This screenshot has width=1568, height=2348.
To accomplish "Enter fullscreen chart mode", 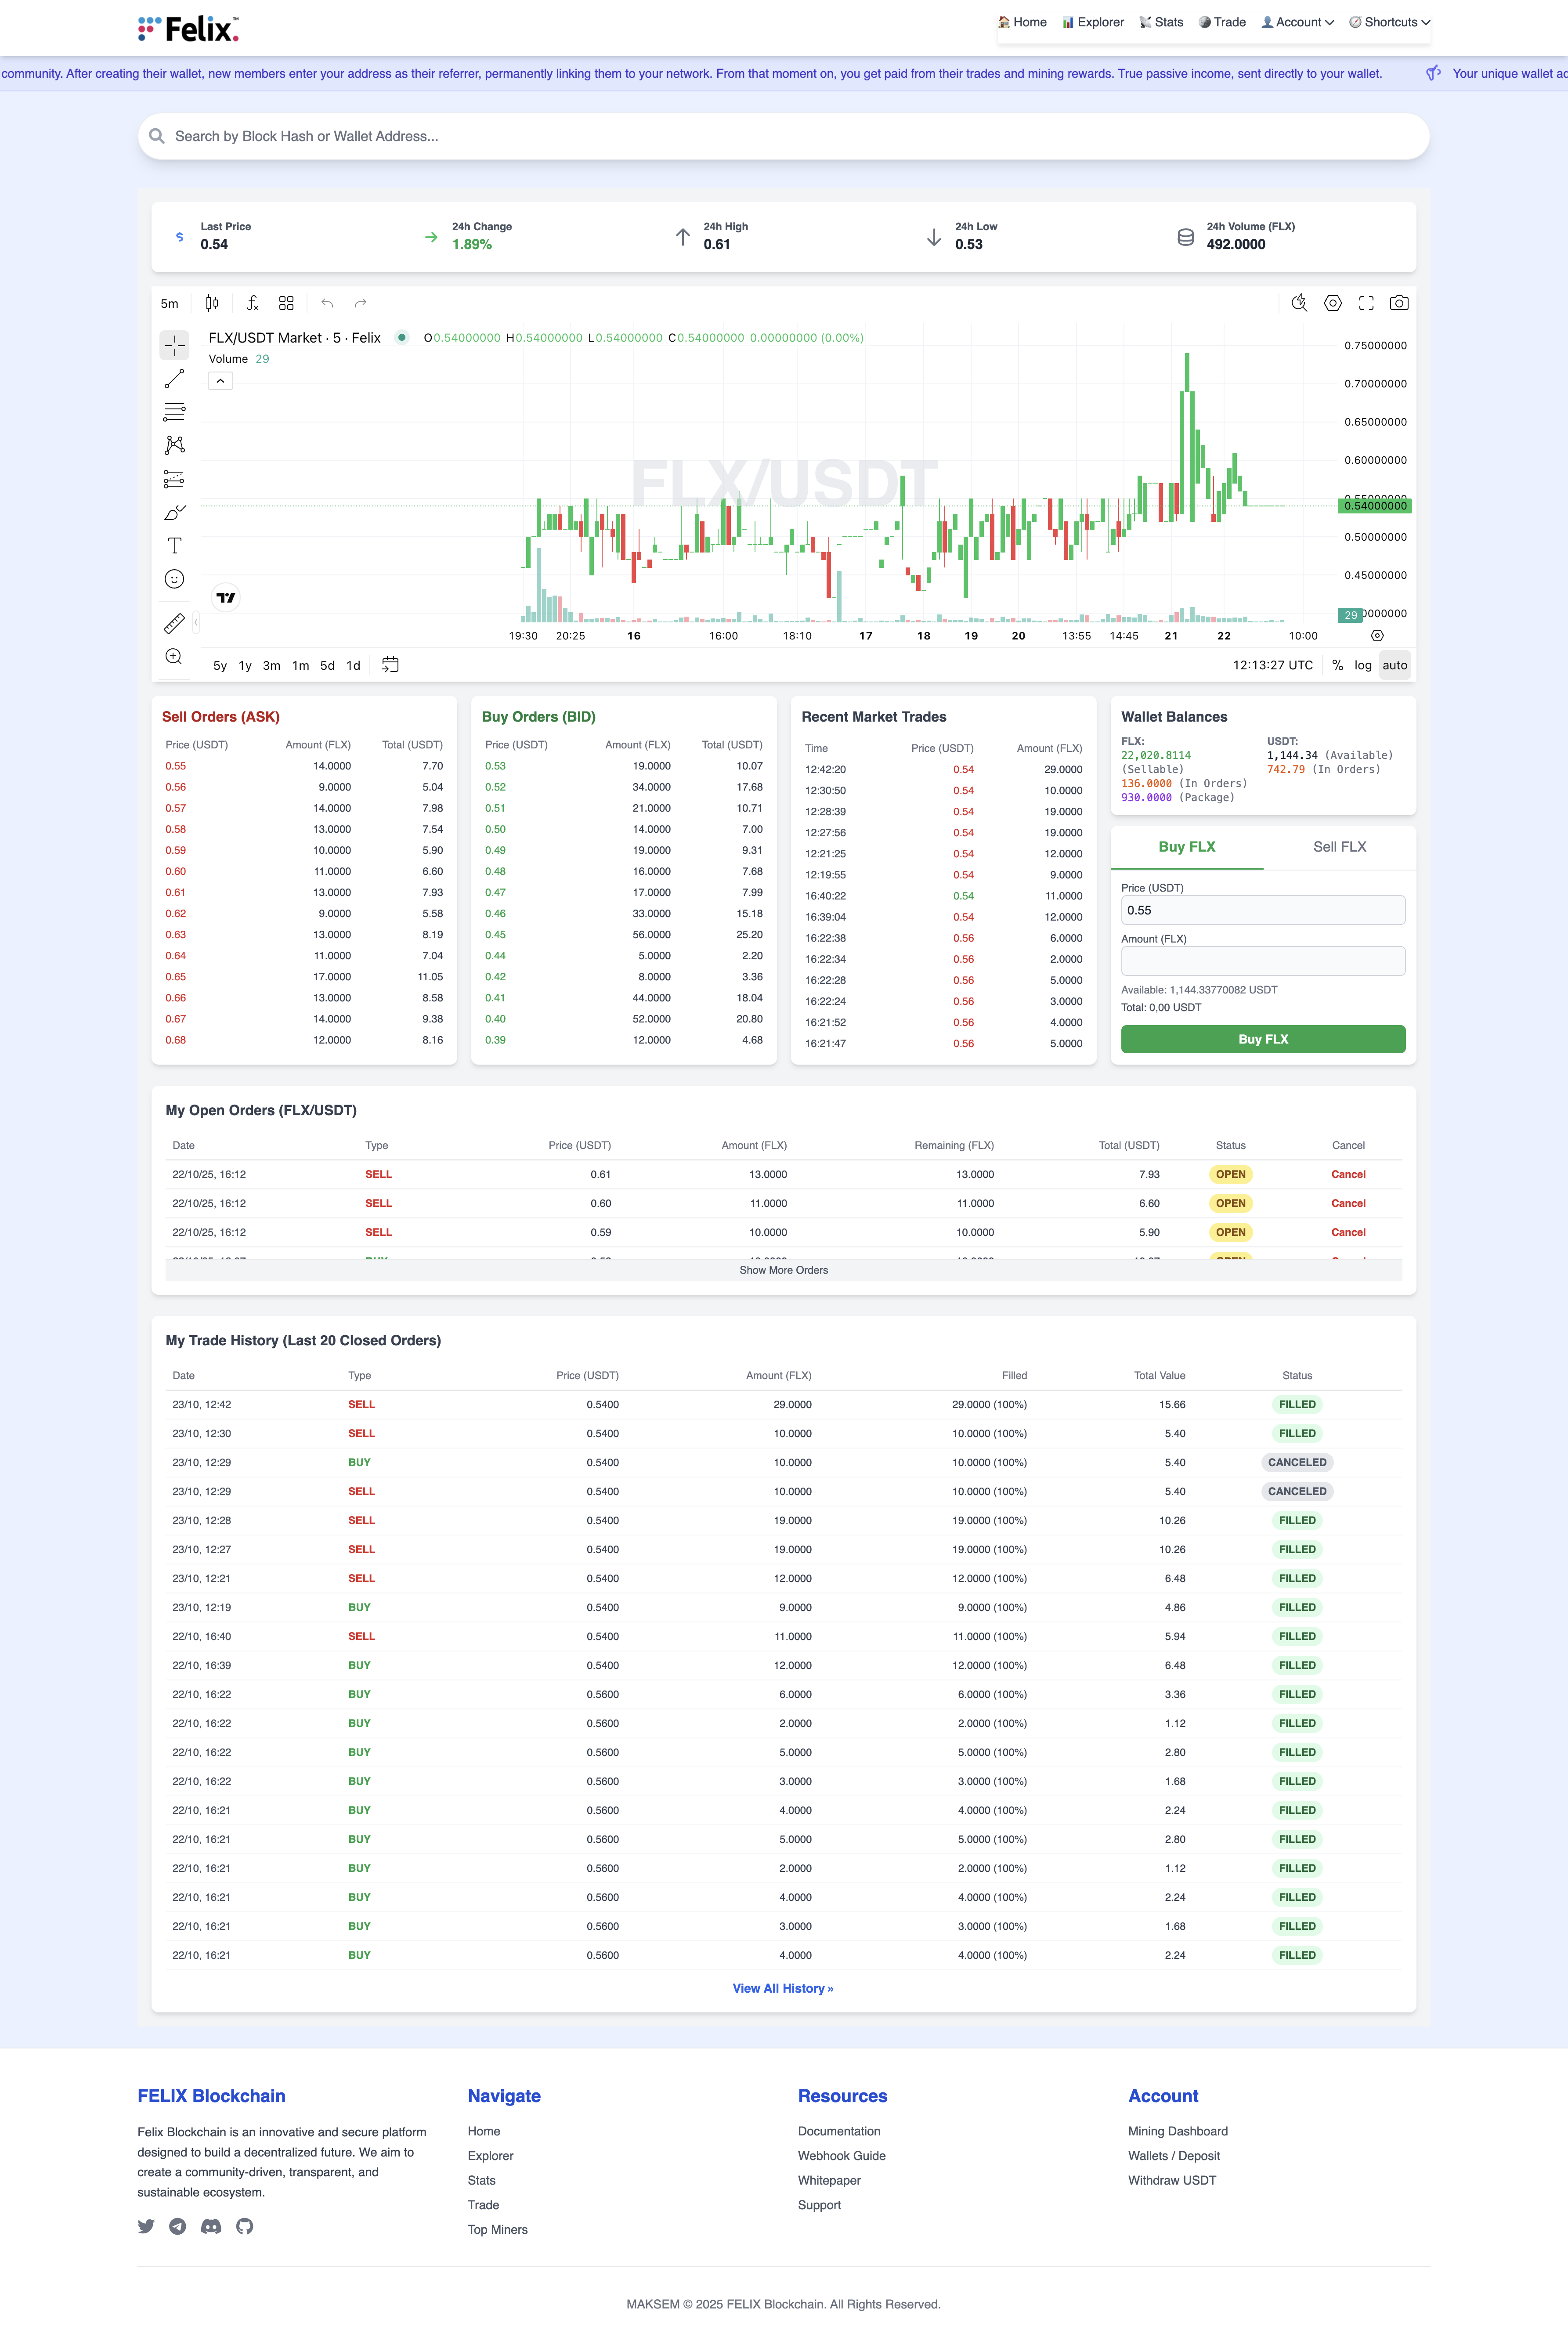I will coord(1366,303).
